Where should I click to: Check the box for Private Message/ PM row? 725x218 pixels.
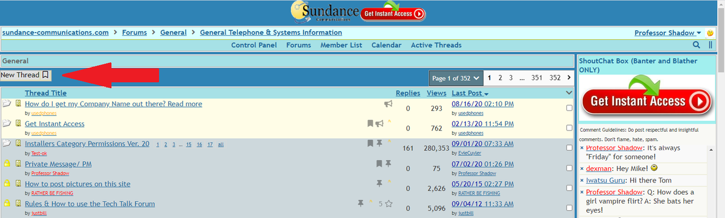[x=569, y=168]
